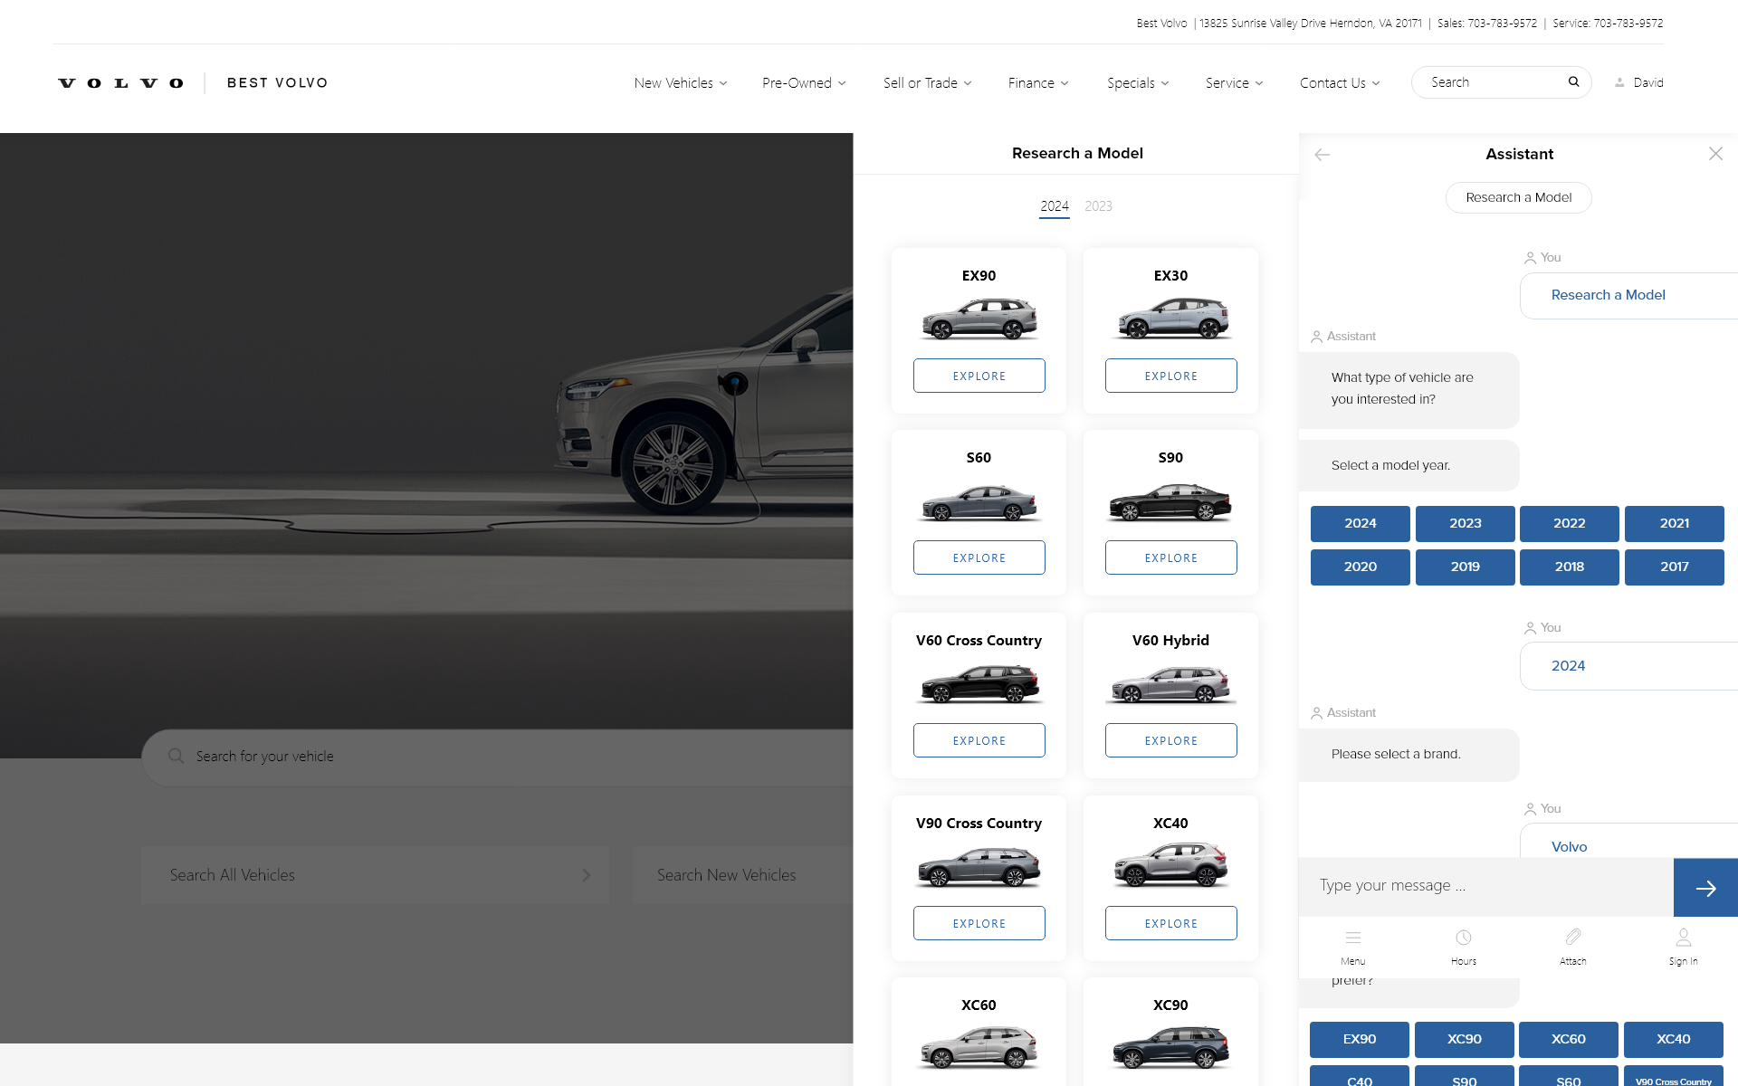Explore the EX30 model
The height and width of the screenshot is (1086, 1738).
coord(1171,376)
